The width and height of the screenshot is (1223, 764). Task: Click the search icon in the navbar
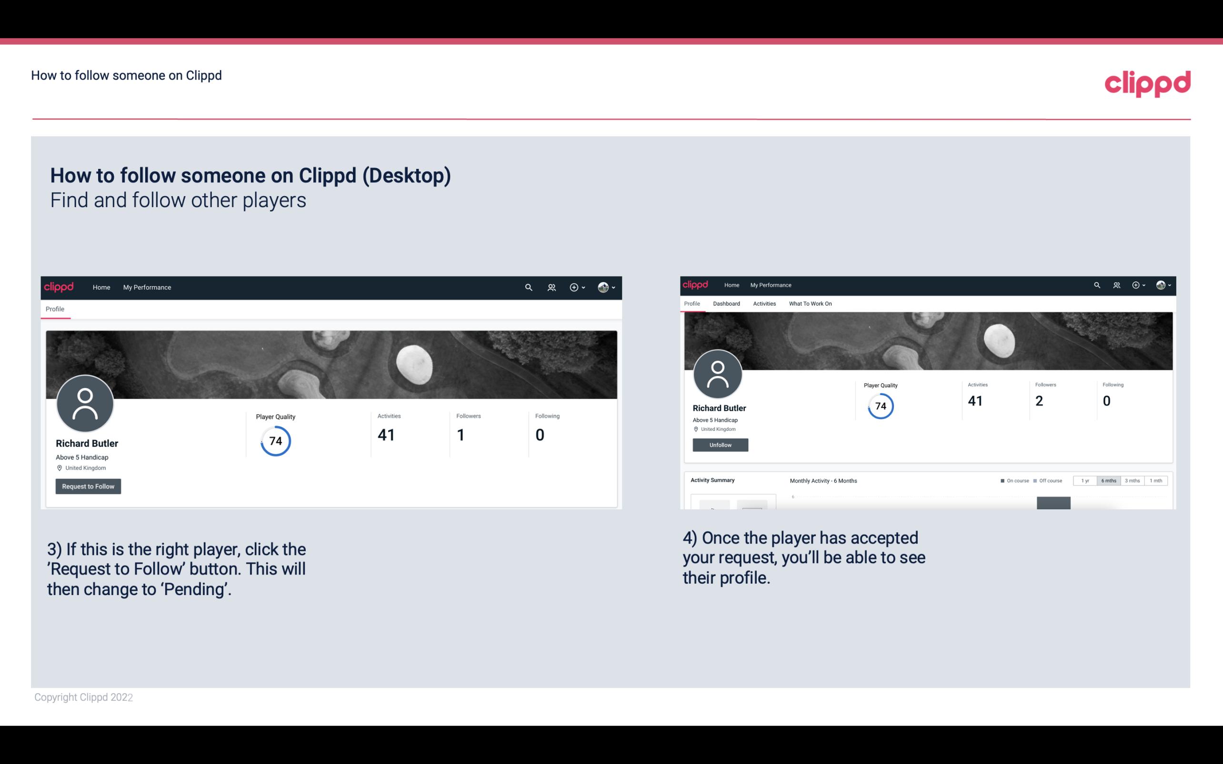[527, 287]
